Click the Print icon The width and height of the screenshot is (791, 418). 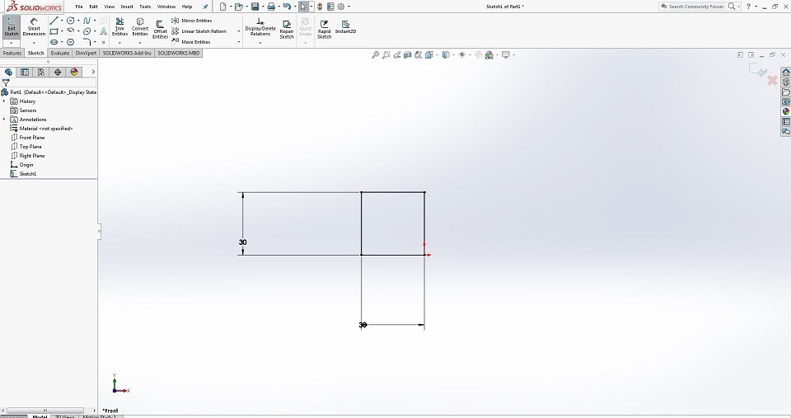click(271, 7)
